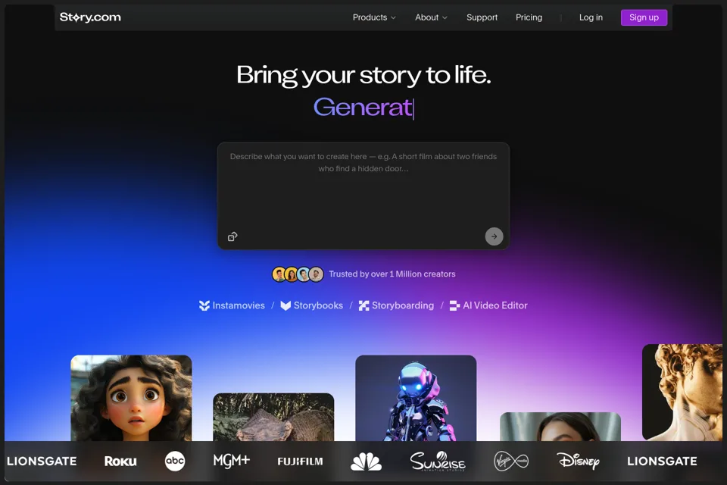Click the dice randomize prompt icon

[x=232, y=236]
